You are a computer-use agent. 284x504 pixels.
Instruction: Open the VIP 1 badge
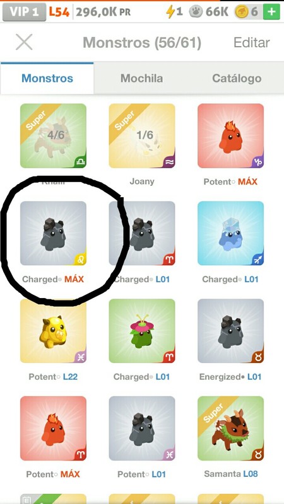point(24,12)
